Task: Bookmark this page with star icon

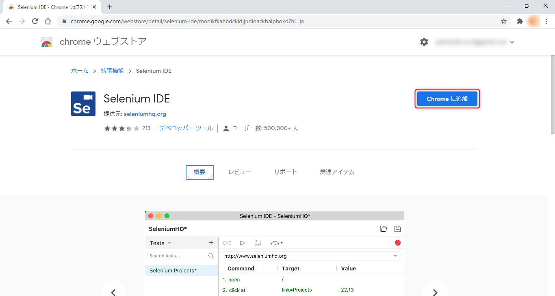Action: pyautogui.click(x=504, y=21)
